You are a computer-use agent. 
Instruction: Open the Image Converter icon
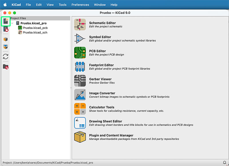point(80,95)
